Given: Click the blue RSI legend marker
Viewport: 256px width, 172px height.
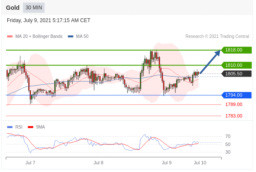Looking at the screenshot, I should click(x=10, y=127).
